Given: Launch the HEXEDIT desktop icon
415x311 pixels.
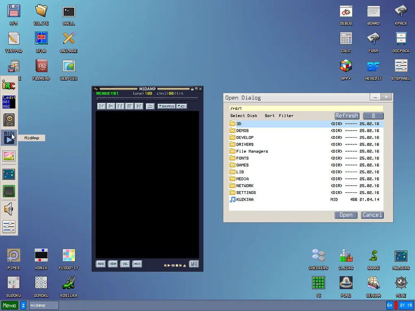Looking at the screenshot, I should click(373, 67).
